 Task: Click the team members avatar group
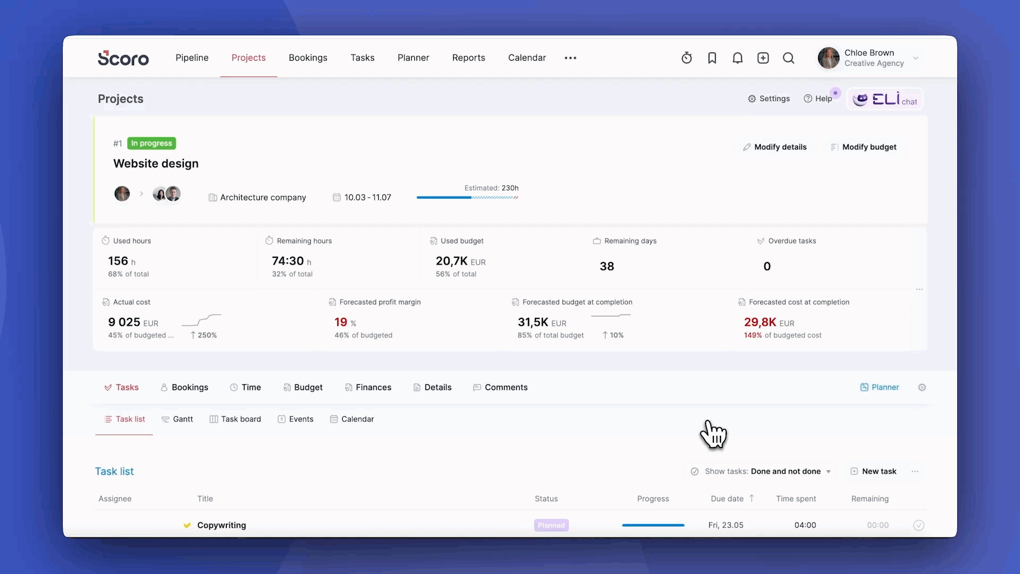[x=166, y=193]
